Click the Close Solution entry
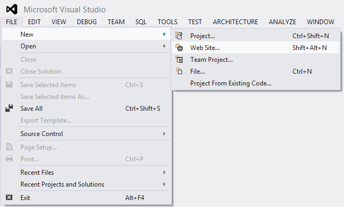344x207 pixels. (86, 72)
